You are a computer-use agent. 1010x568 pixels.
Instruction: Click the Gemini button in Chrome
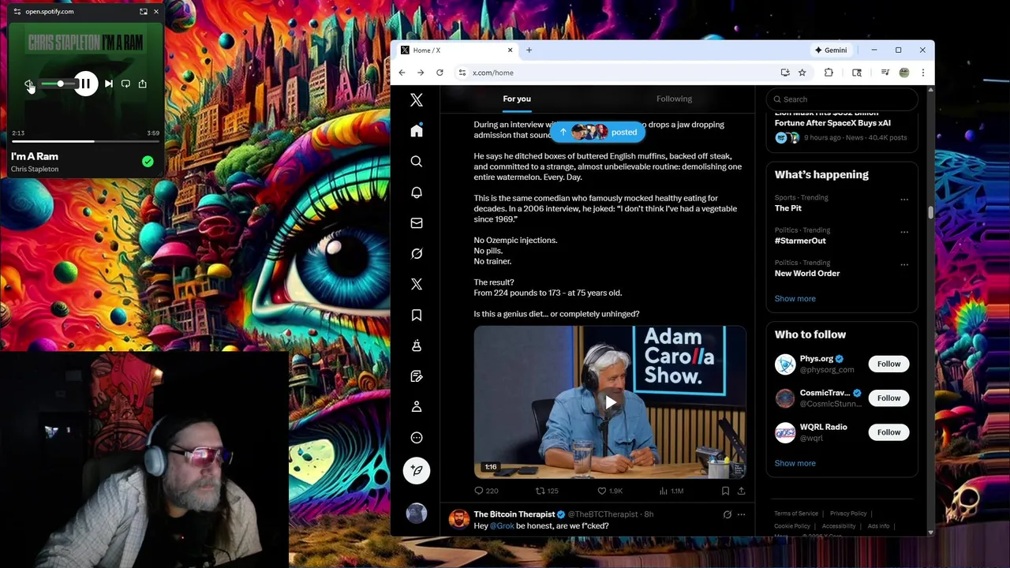pos(832,50)
